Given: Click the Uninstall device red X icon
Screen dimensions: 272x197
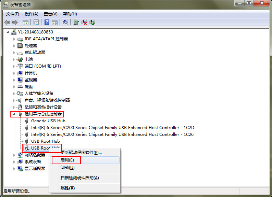Looking at the screenshot, I should [x=84, y=22].
